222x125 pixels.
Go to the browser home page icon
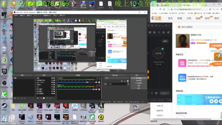pyautogui.click(x=164, y=9)
